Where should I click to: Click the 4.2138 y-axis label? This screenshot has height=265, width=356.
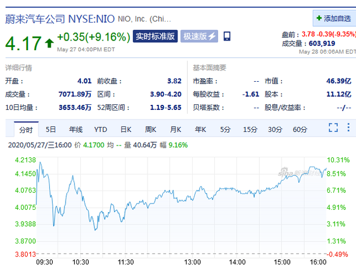click(25, 160)
